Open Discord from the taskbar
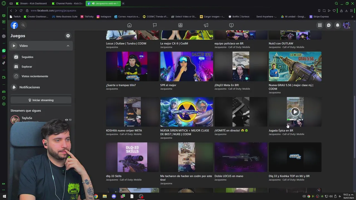The image size is (356, 200). click(114, 196)
